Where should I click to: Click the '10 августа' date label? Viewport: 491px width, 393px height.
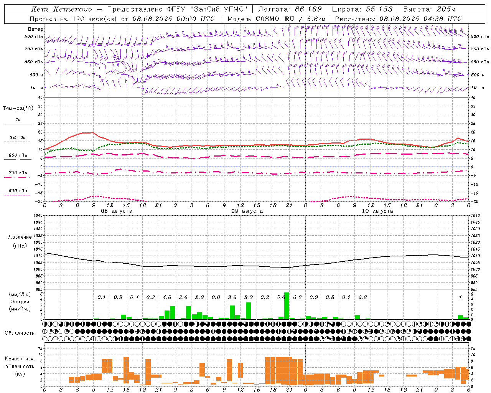377,211
